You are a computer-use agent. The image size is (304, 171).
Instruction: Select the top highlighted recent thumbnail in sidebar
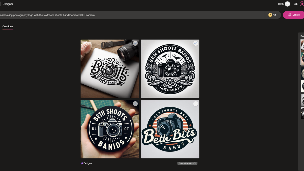coord(302,52)
